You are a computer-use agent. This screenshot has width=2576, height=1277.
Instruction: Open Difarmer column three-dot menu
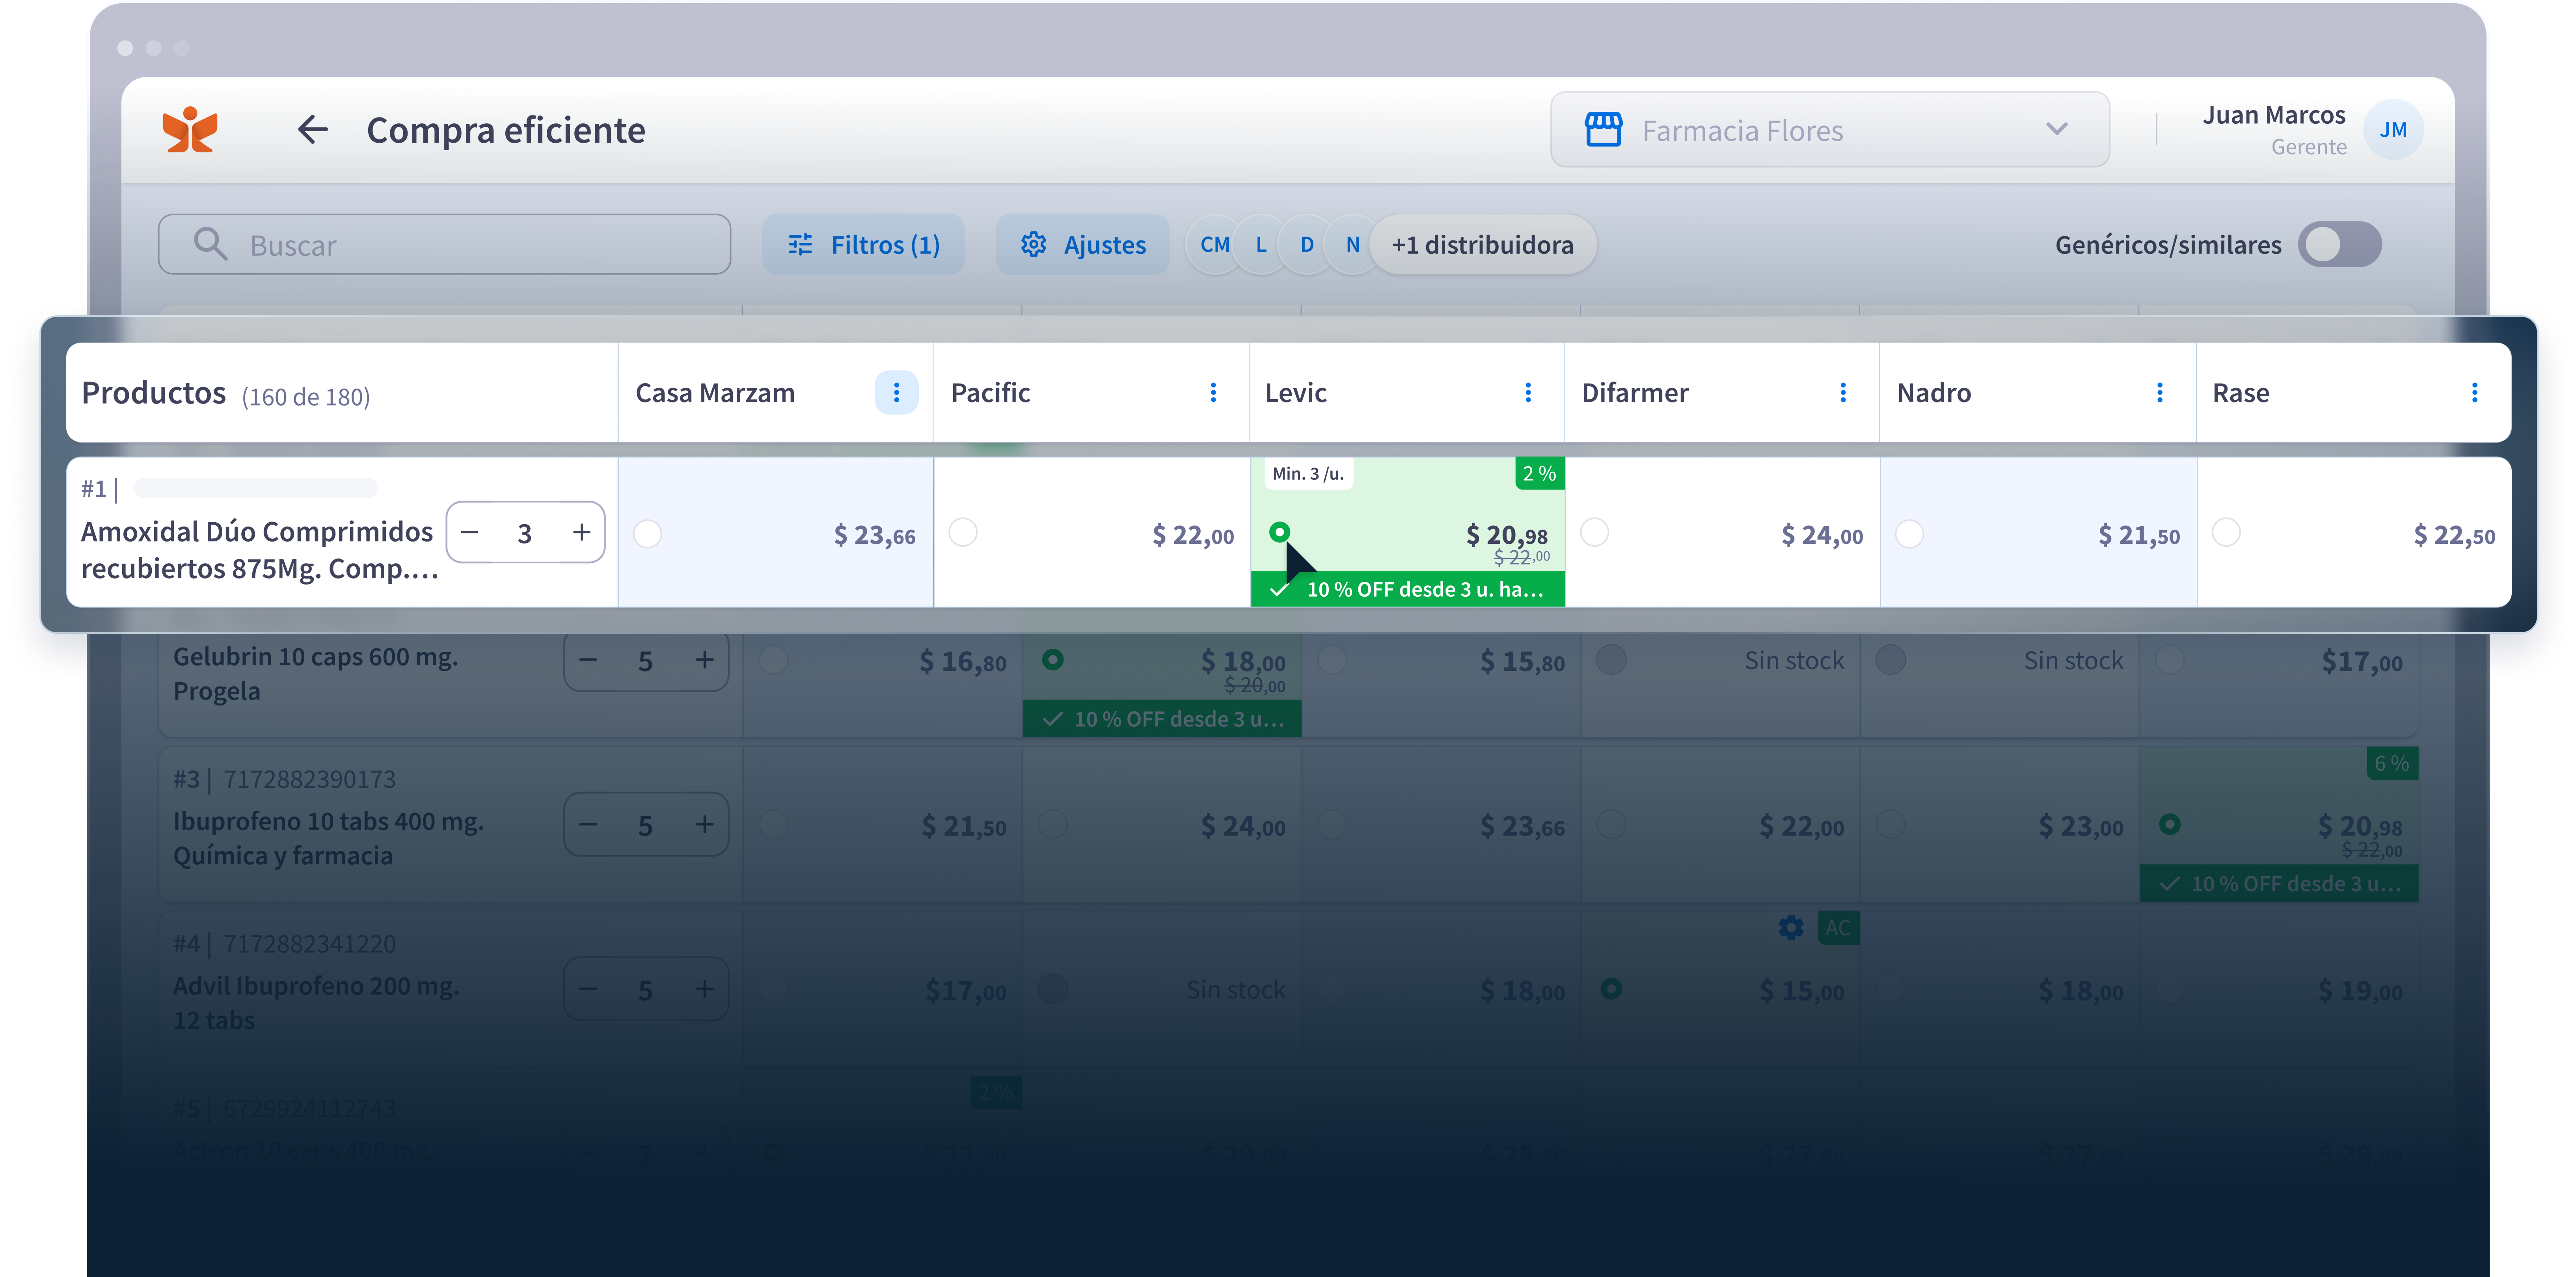[x=1843, y=392]
